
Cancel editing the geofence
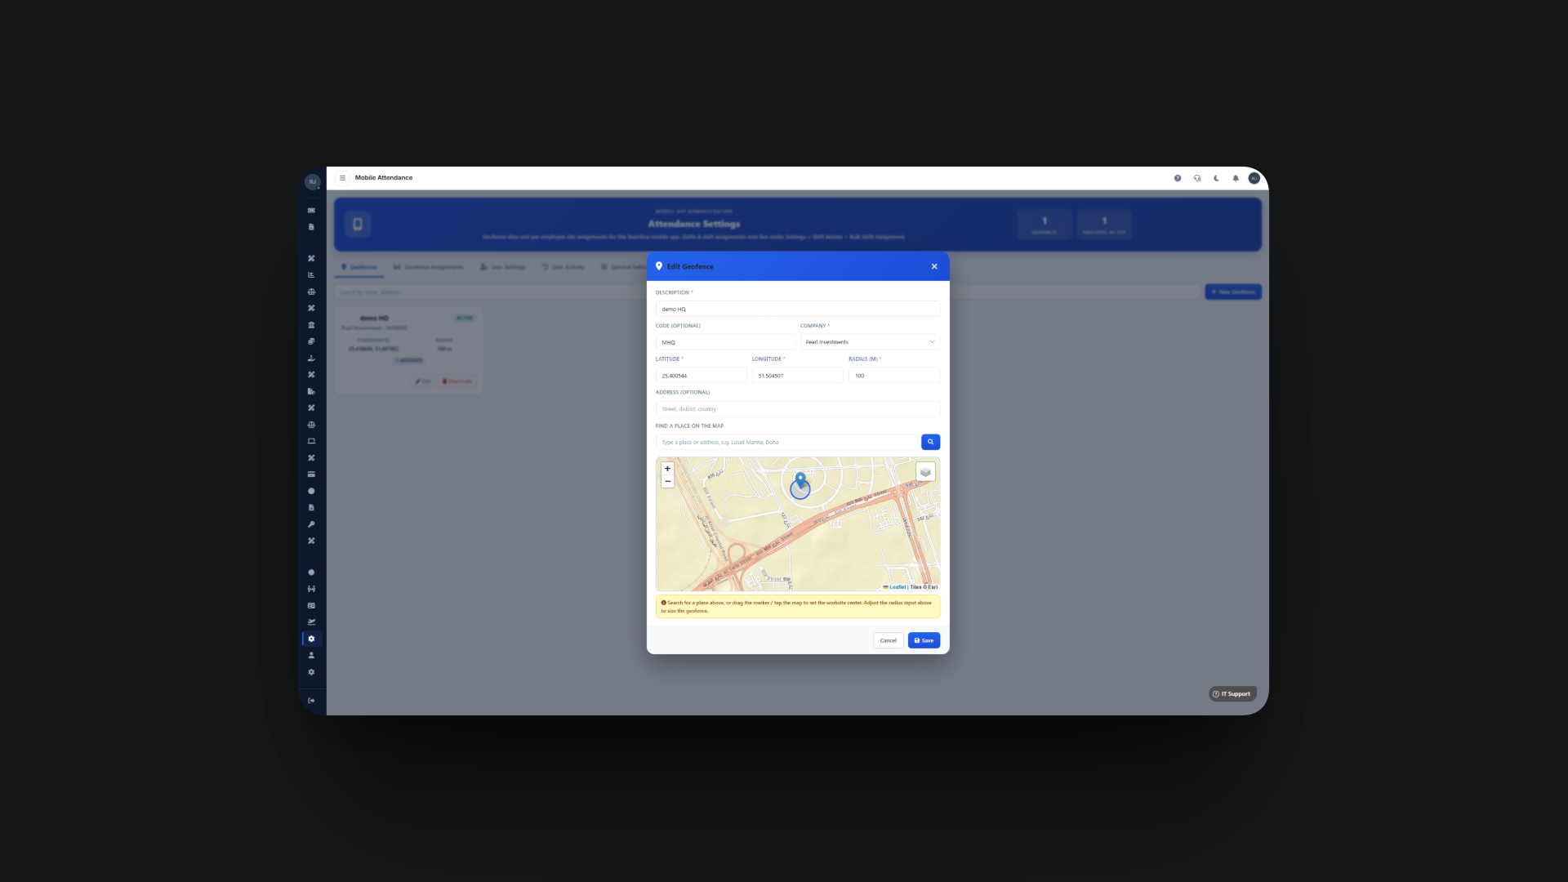click(x=888, y=640)
